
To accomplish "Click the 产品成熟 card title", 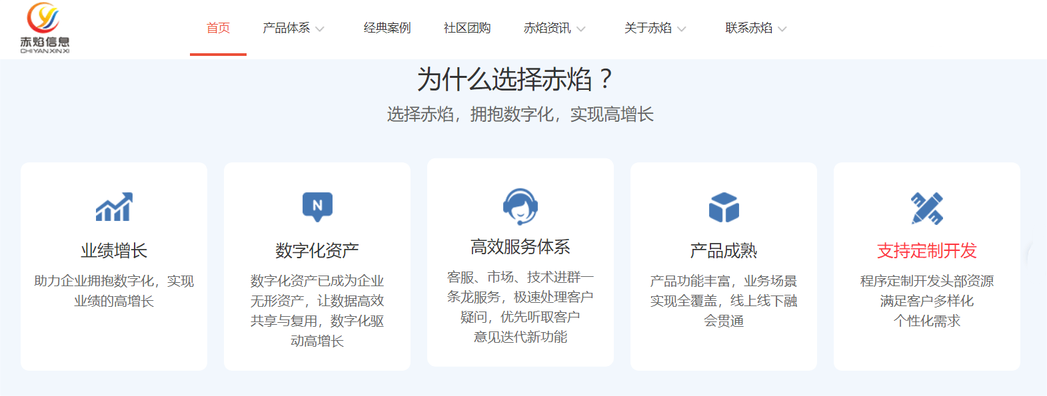I will 724,251.
